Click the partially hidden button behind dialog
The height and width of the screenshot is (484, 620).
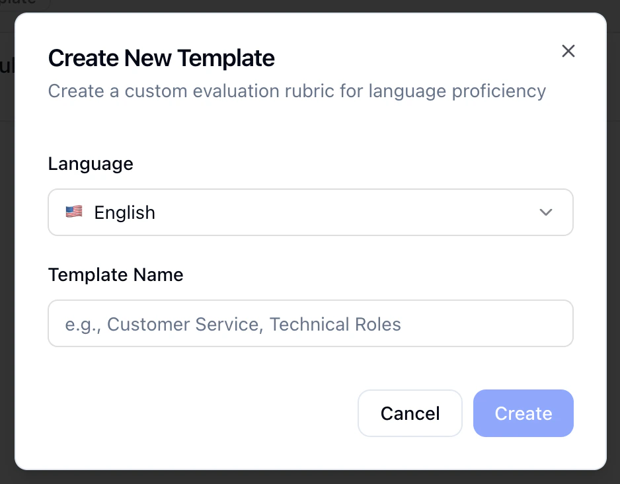(24, 3)
